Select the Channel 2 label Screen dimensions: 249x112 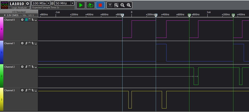click(9, 67)
